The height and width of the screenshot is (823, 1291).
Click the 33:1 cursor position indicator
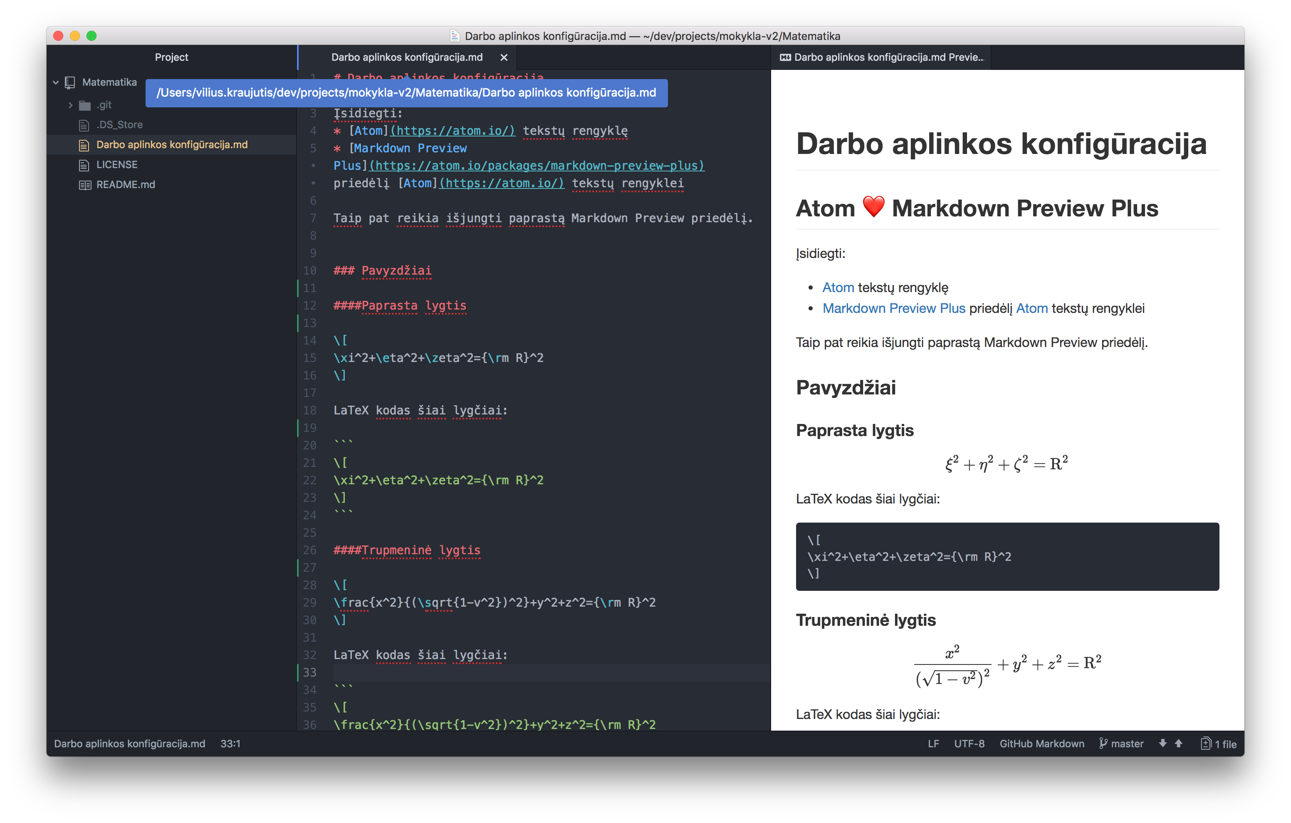tap(230, 744)
